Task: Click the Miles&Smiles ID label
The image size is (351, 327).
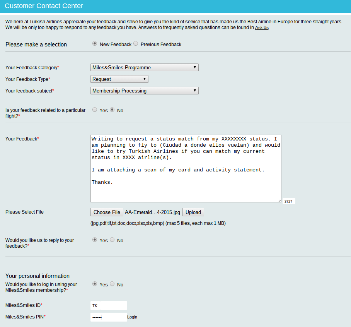Action: coord(24,305)
